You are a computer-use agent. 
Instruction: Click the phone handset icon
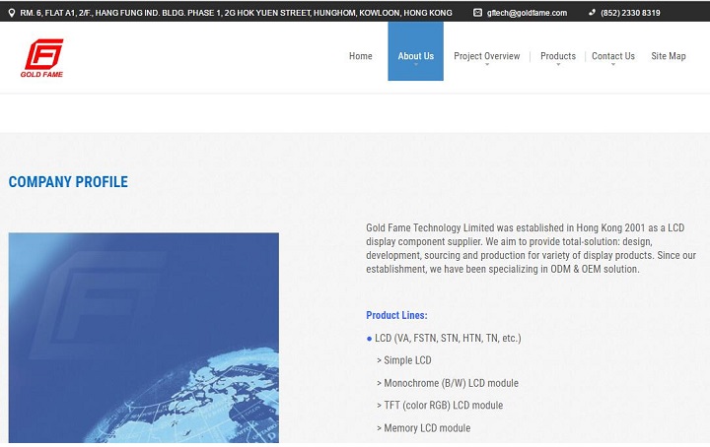tap(592, 13)
